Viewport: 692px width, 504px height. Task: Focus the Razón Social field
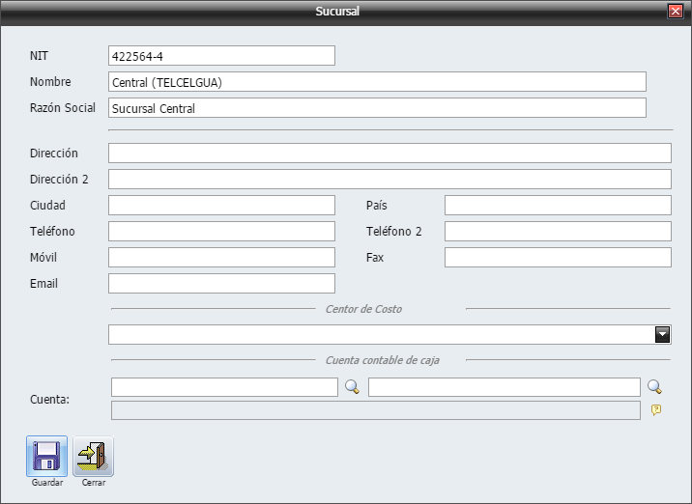[377, 108]
